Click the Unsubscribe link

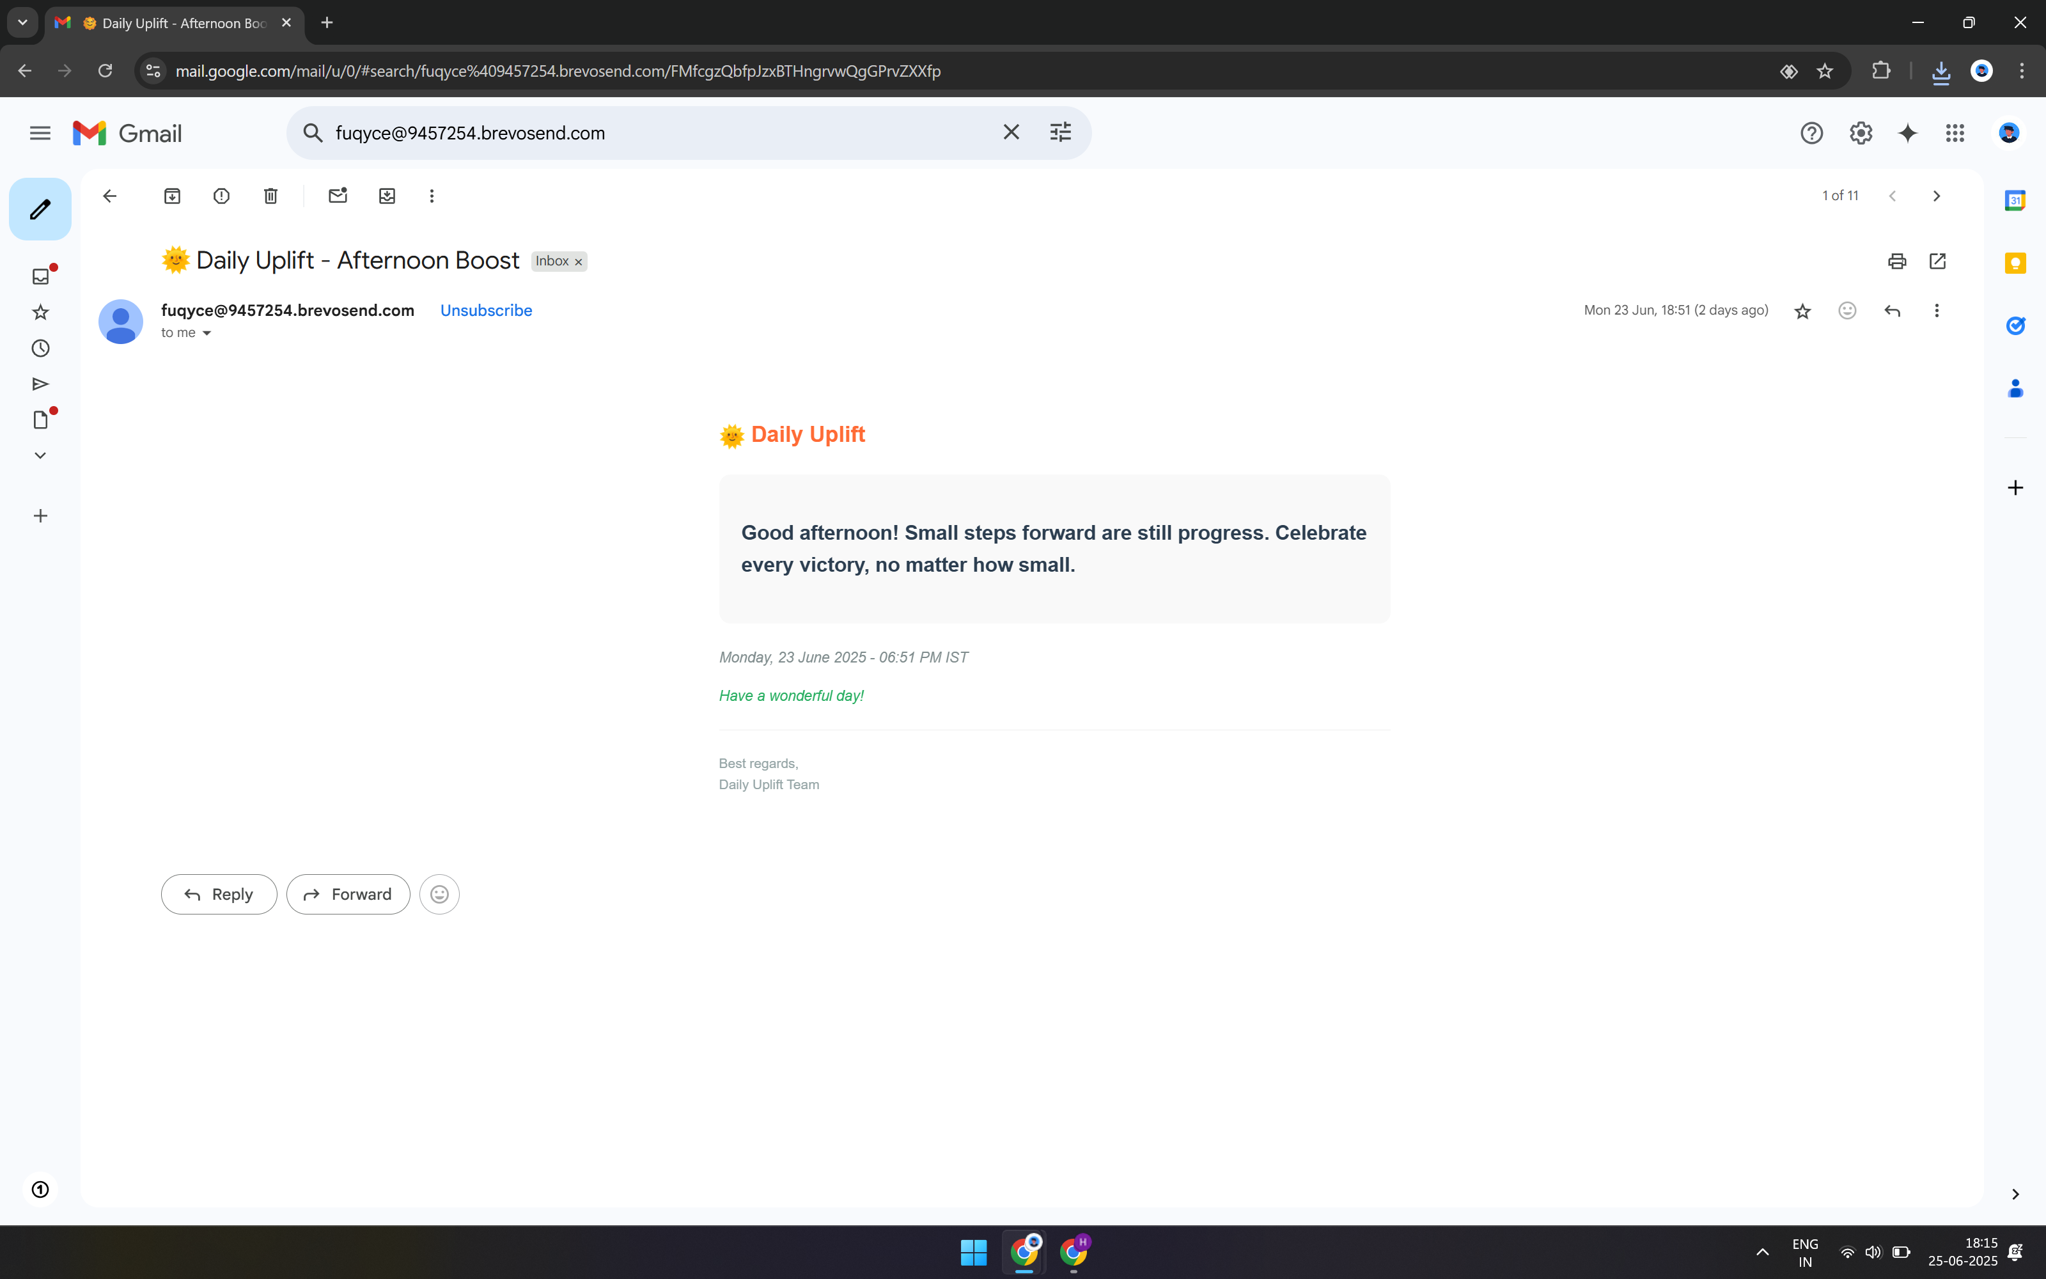(x=485, y=310)
